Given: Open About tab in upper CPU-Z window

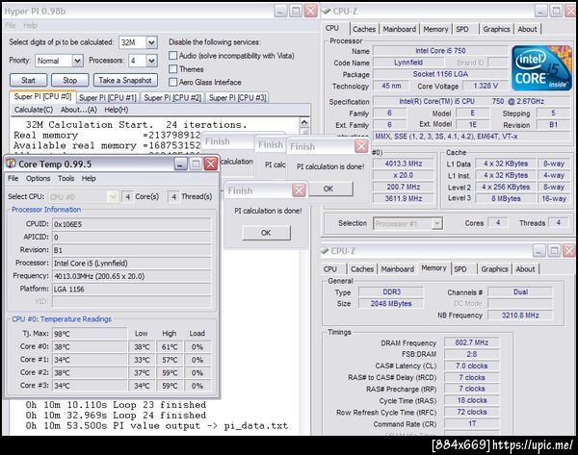Looking at the screenshot, I should point(528,29).
